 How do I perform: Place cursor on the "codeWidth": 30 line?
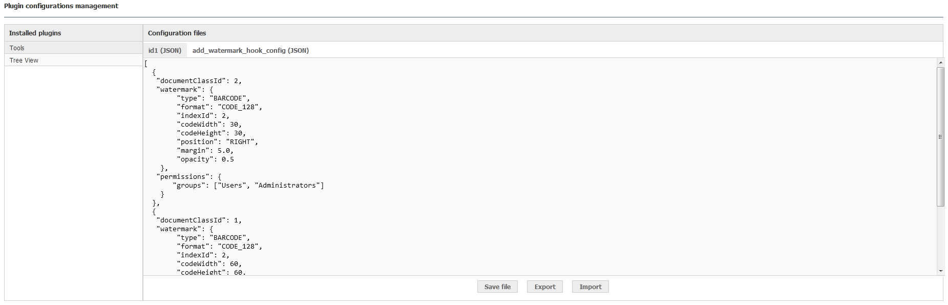209,124
